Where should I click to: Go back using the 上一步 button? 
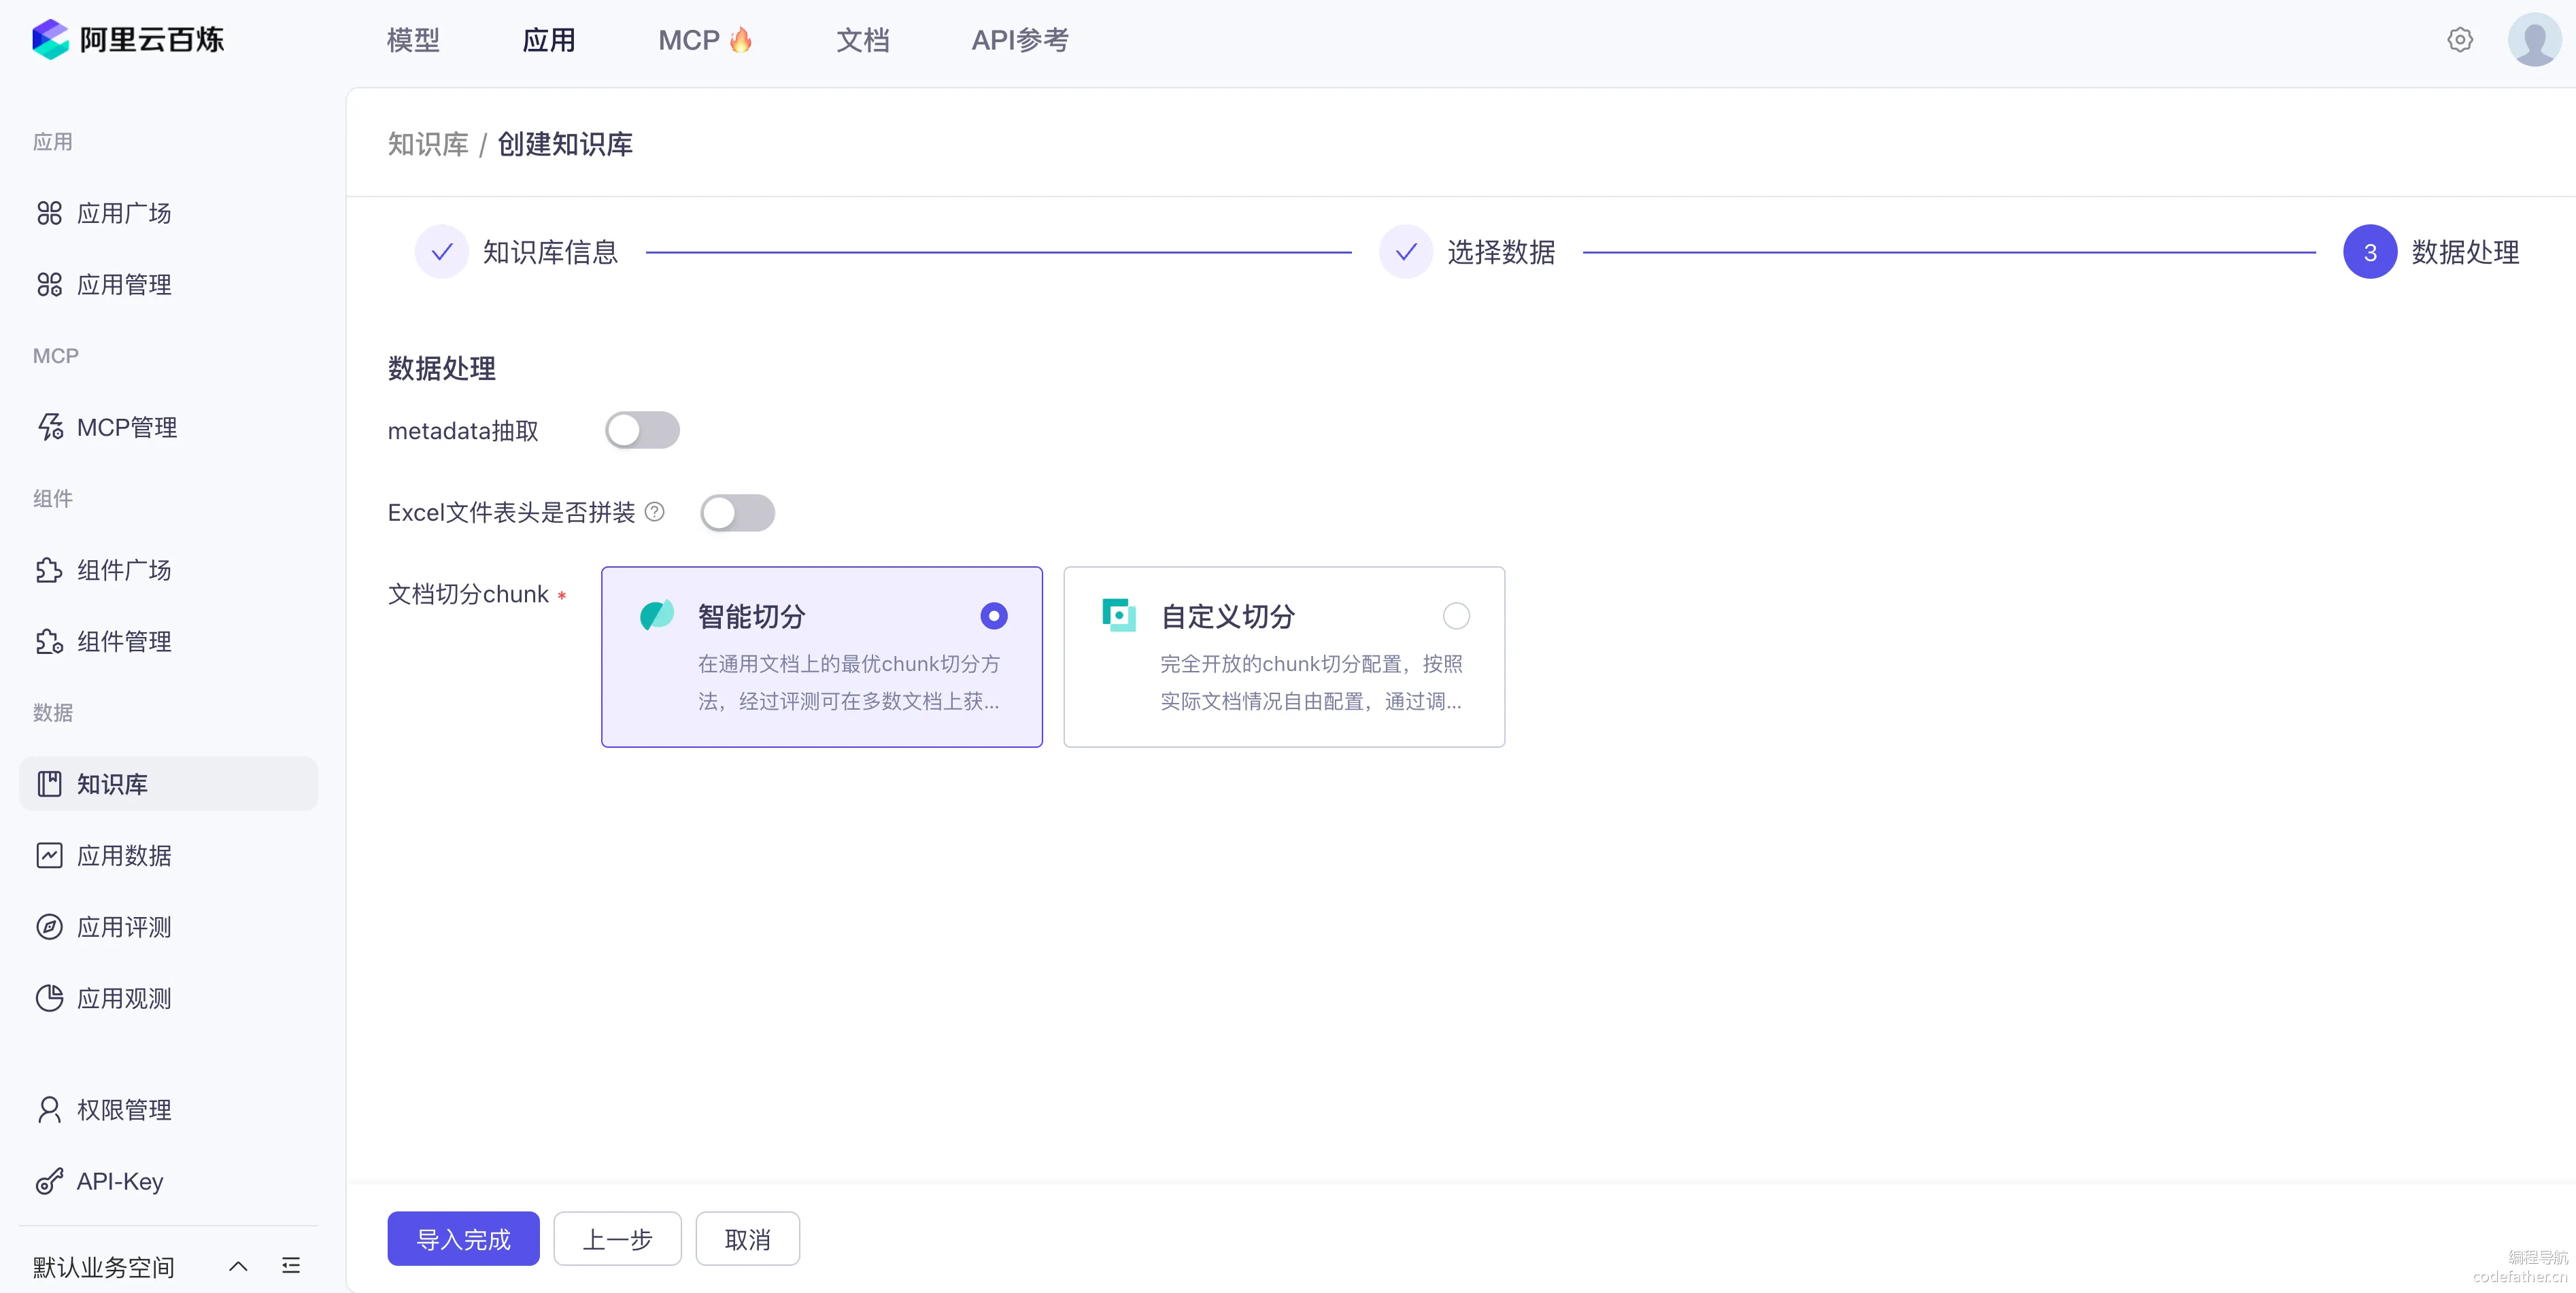click(x=616, y=1238)
